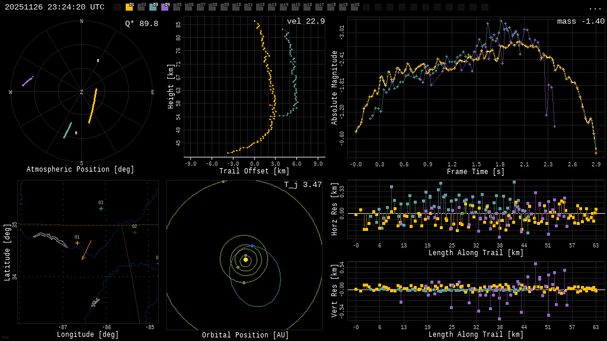Select the gray station 20 square
Viewport: 607px width, 341px height.
point(354,7)
